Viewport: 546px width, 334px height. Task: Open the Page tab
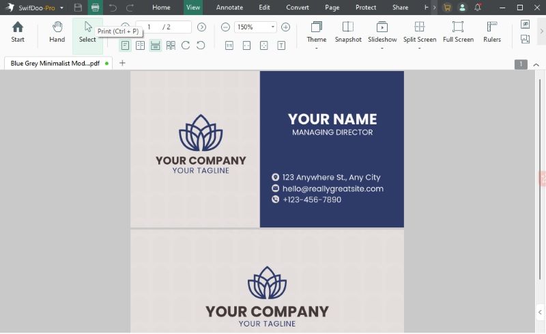pyautogui.click(x=332, y=8)
